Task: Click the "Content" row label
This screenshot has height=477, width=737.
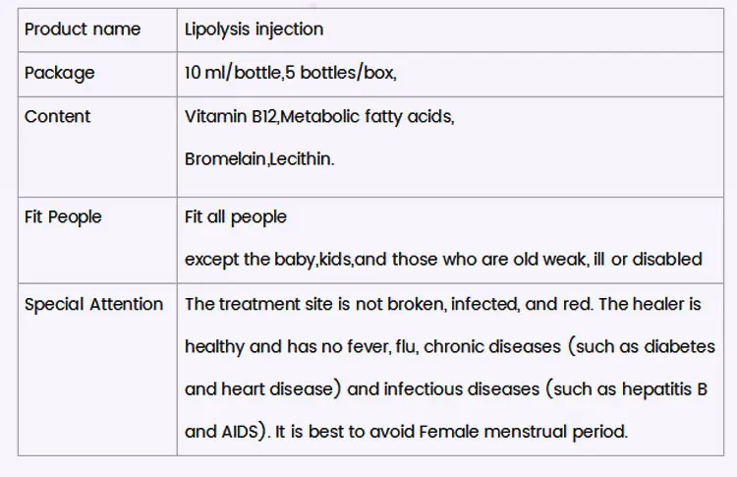Action: (x=57, y=116)
